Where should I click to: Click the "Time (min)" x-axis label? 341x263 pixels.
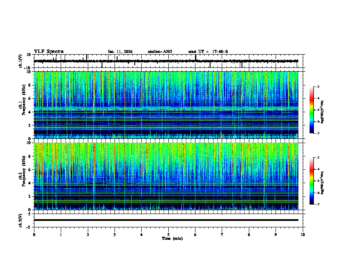click(172, 239)
